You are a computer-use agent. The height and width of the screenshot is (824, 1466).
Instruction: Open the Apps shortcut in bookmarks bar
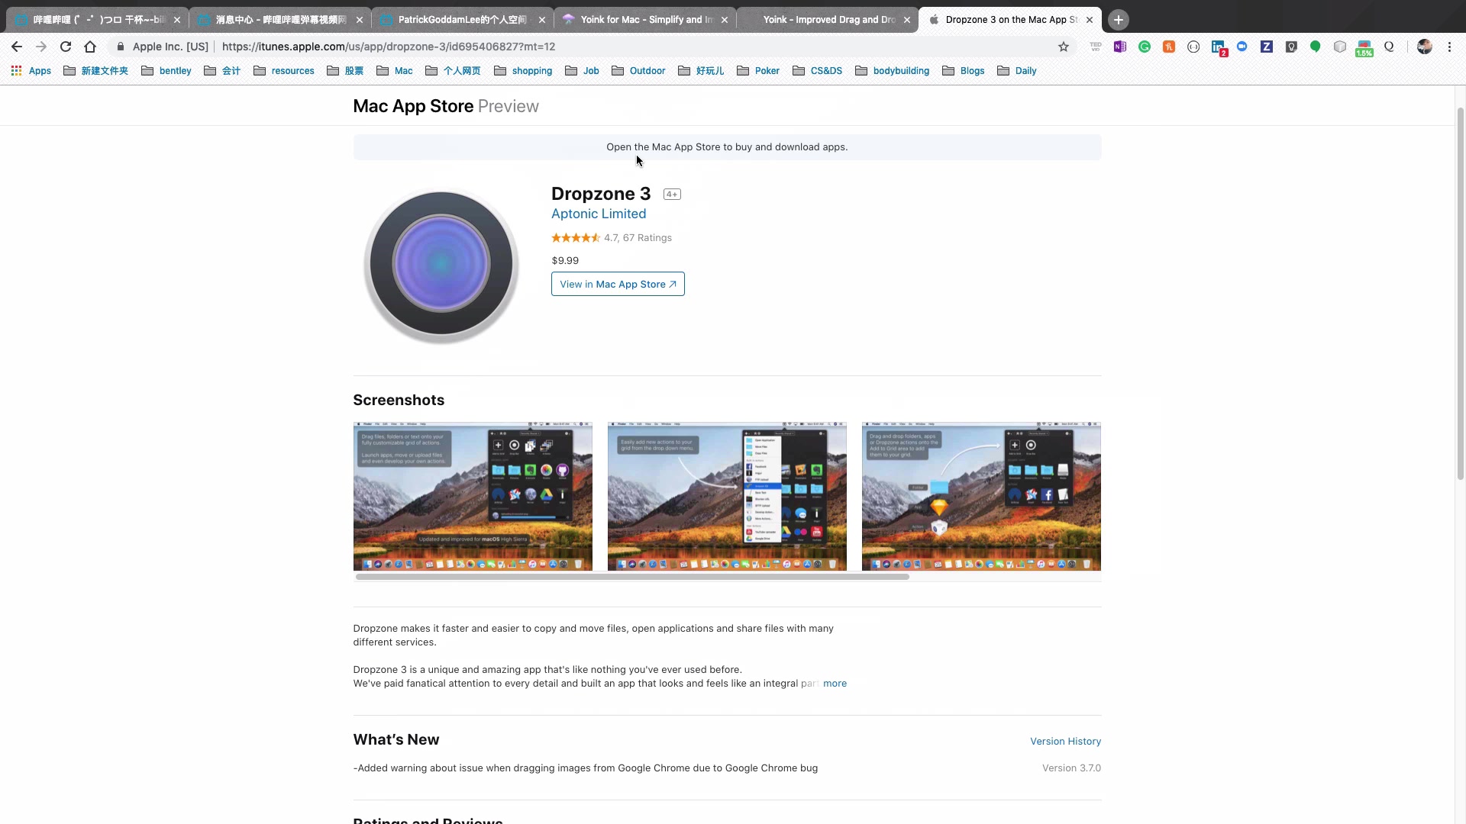click(x=31, y=71)
